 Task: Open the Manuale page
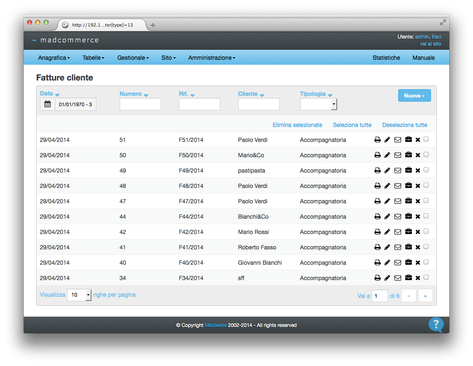click(x=424, y=58)
